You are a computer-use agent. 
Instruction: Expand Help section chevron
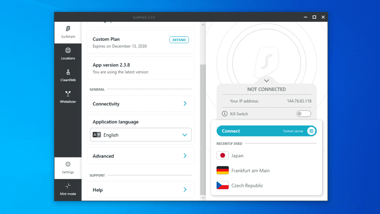[185, 189]
